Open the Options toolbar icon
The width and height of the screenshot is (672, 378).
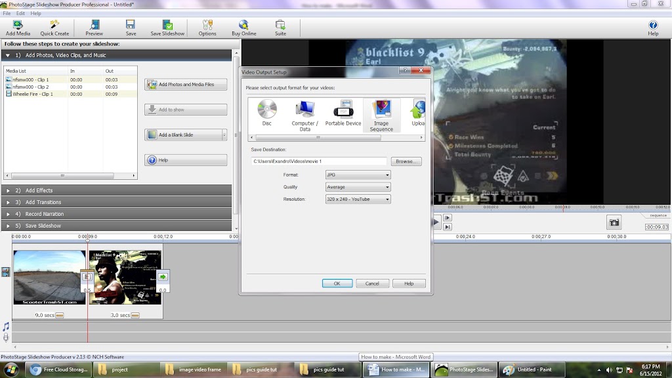[x=207, y=28]
